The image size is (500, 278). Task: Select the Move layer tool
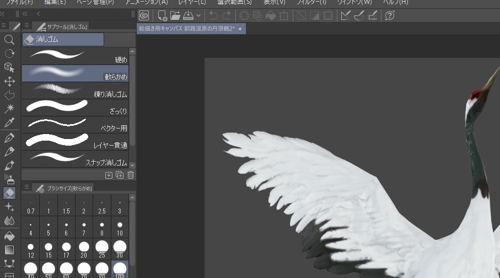tap(9, 81)
